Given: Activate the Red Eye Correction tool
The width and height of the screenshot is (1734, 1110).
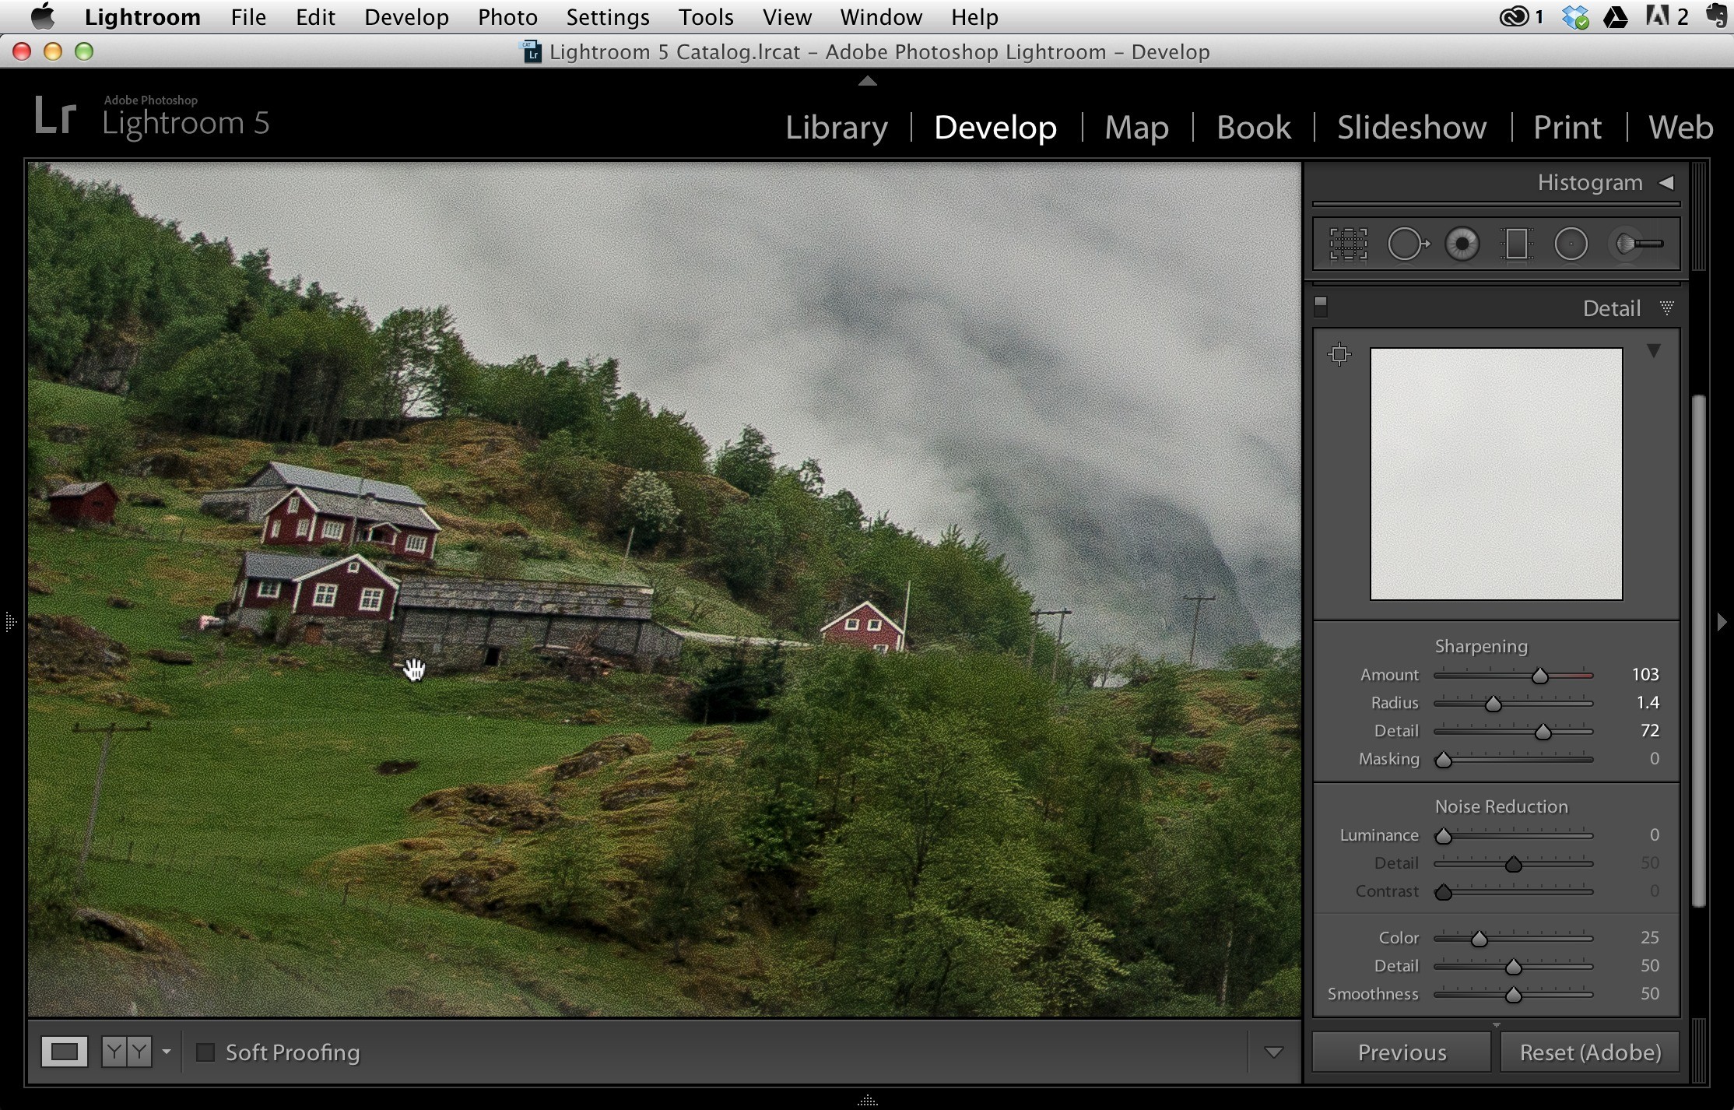Looking at the screenshot, I should [1462, 244].
